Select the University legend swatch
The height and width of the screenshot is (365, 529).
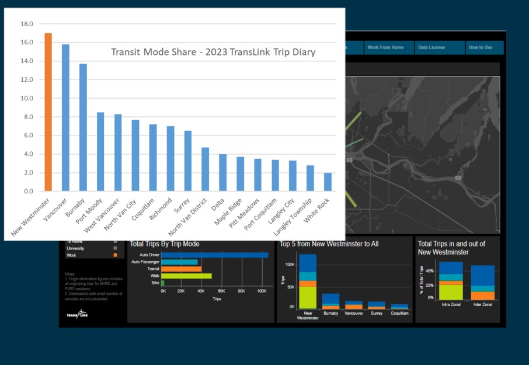[x=116, y=248]
